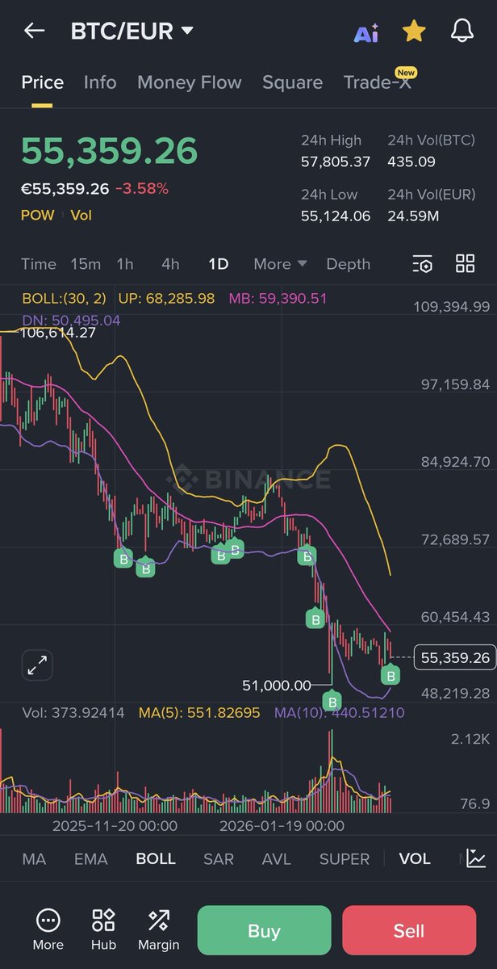Tap the Vol: 373.92414 label
This screenshot has width=497, height=969.
73,713
